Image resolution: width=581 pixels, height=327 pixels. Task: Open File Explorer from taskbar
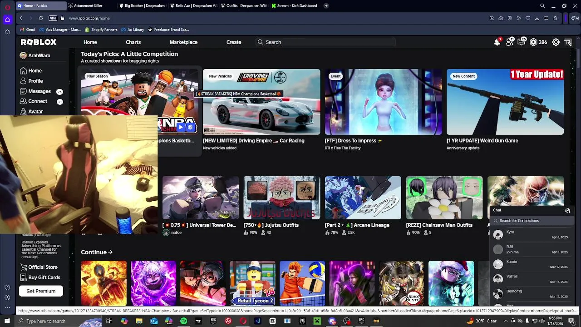[139, 321]
